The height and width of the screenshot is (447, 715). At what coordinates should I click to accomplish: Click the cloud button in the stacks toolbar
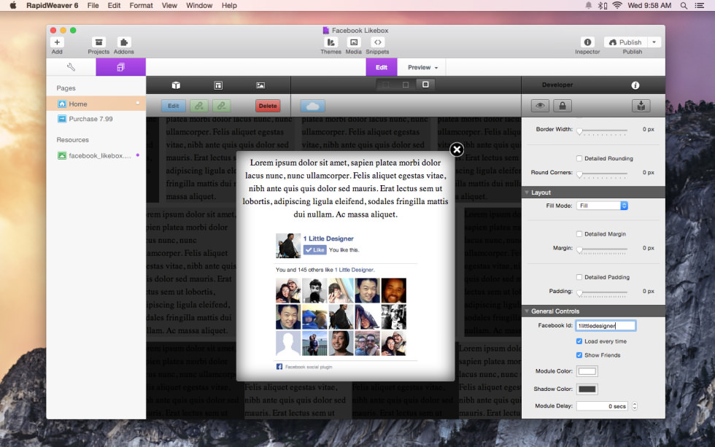pyautogui.click(x=312, y=106)
